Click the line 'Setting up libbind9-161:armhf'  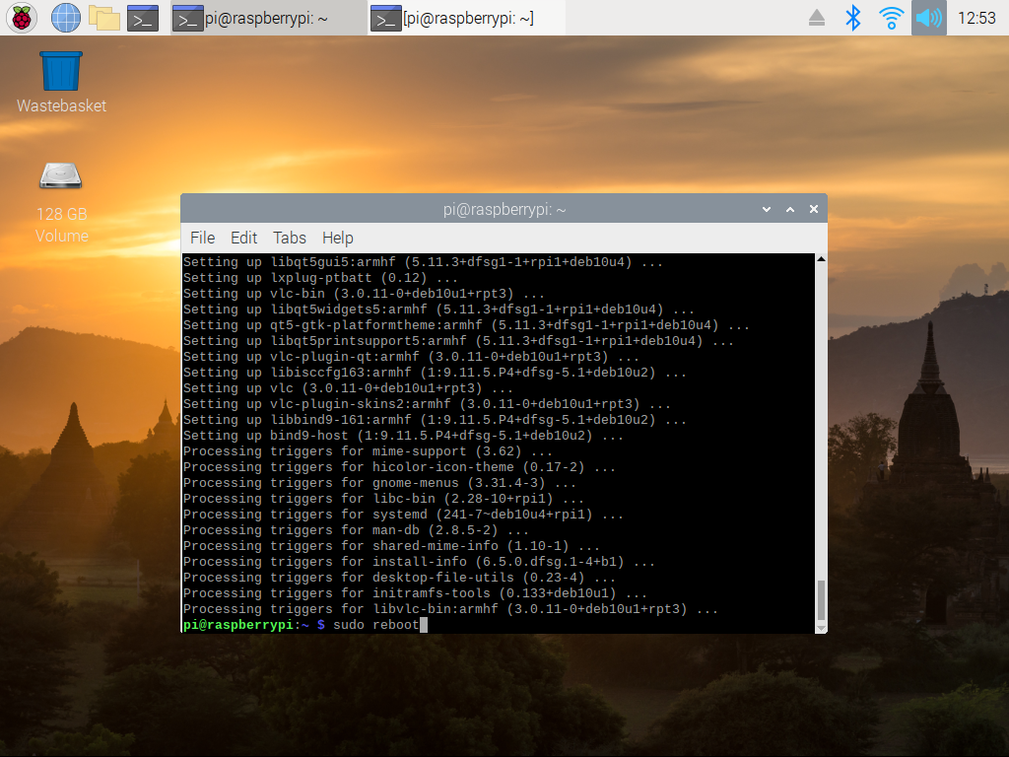coord(435,420)
